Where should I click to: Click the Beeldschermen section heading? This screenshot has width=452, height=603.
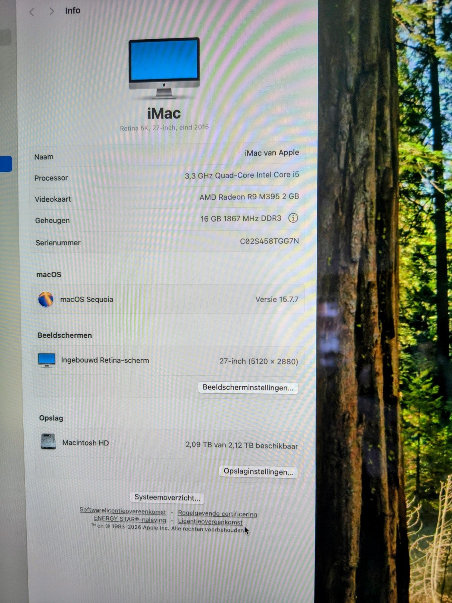[65, 335]
